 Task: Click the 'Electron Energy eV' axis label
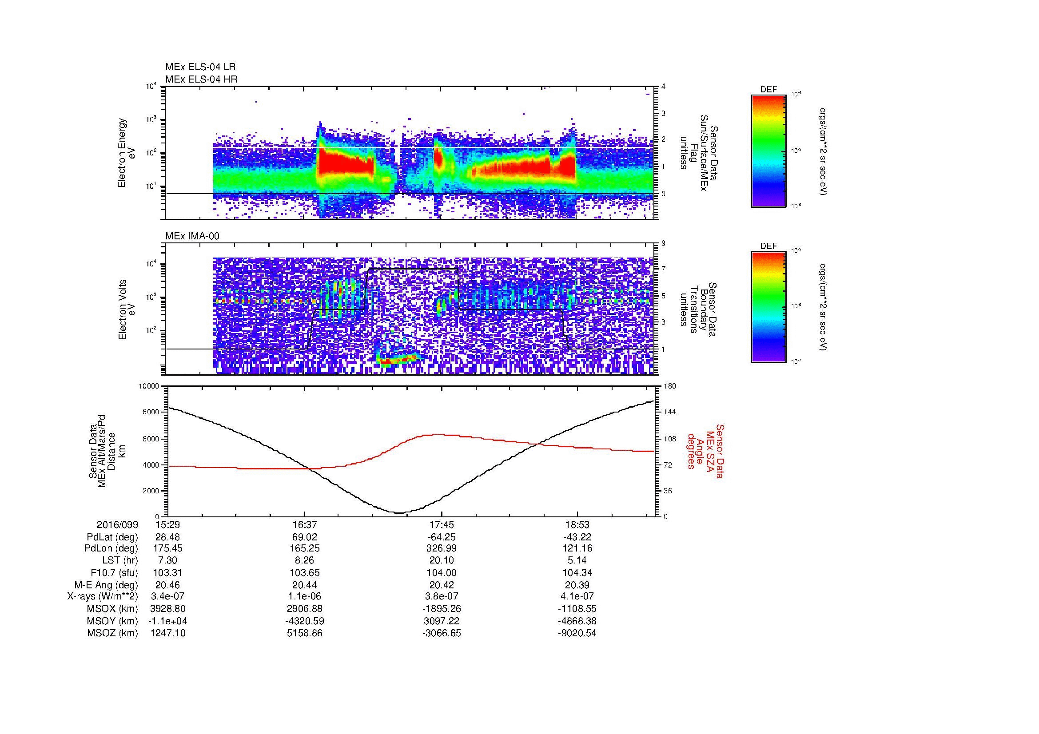(126, 153)
